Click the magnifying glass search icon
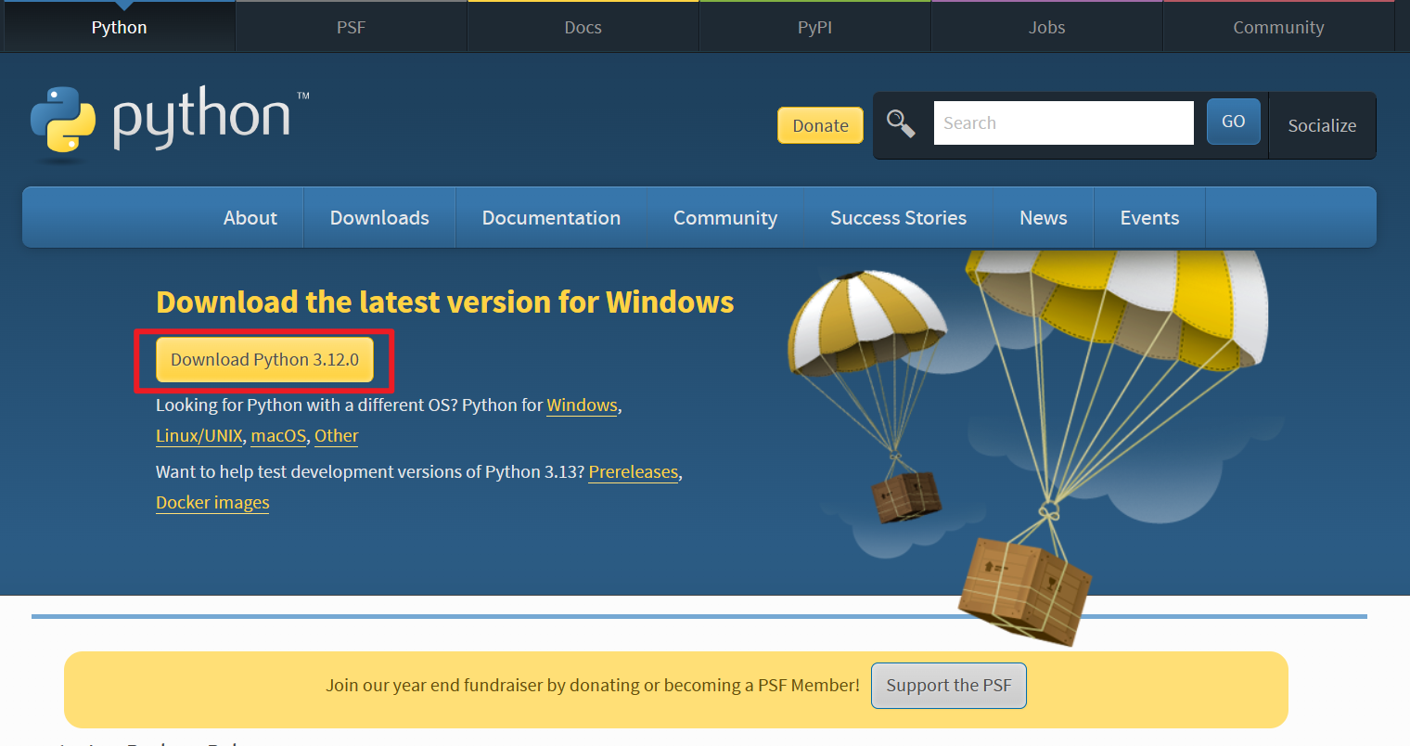Screen dimensions: 1410x746 coord(901,122)
